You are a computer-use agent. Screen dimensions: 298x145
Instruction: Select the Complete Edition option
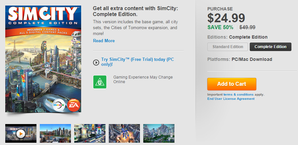pyautogui.click(x=270, y=47)
